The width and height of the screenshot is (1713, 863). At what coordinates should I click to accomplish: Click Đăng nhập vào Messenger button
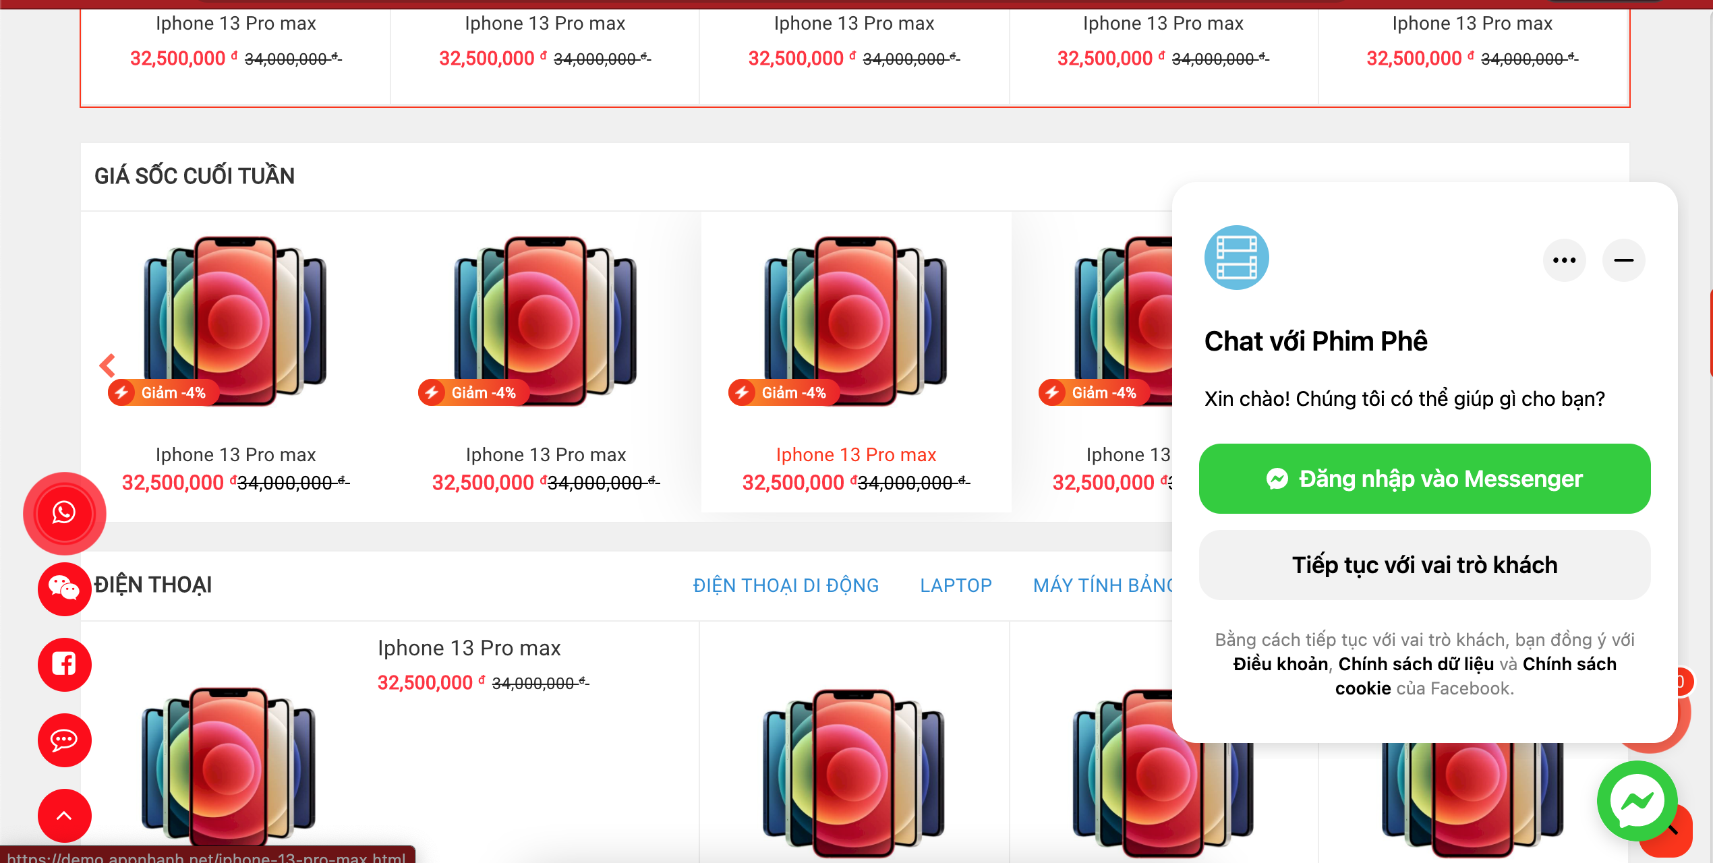pos(1424,479)
